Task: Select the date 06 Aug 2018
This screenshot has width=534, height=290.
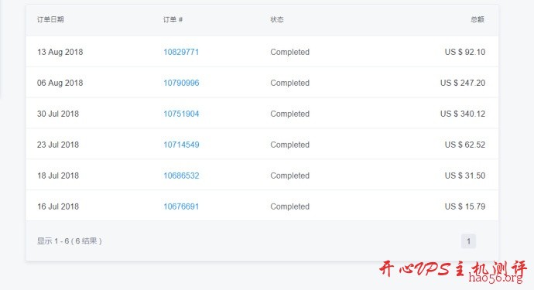Action: pyautogui.click(x=60, y=83)
